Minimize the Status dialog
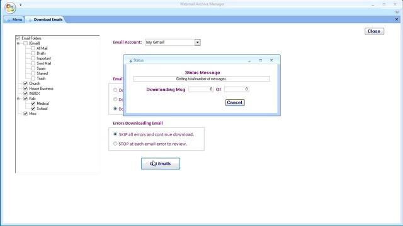 [x=249, y=60]
